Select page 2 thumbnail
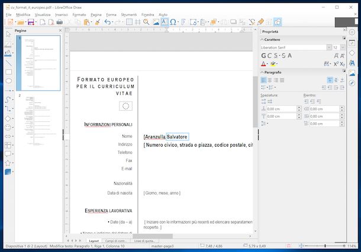 coord(38,120)
